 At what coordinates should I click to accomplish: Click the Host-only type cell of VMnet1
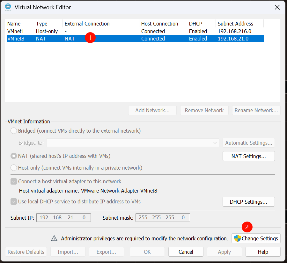click(x=47, y=31)
